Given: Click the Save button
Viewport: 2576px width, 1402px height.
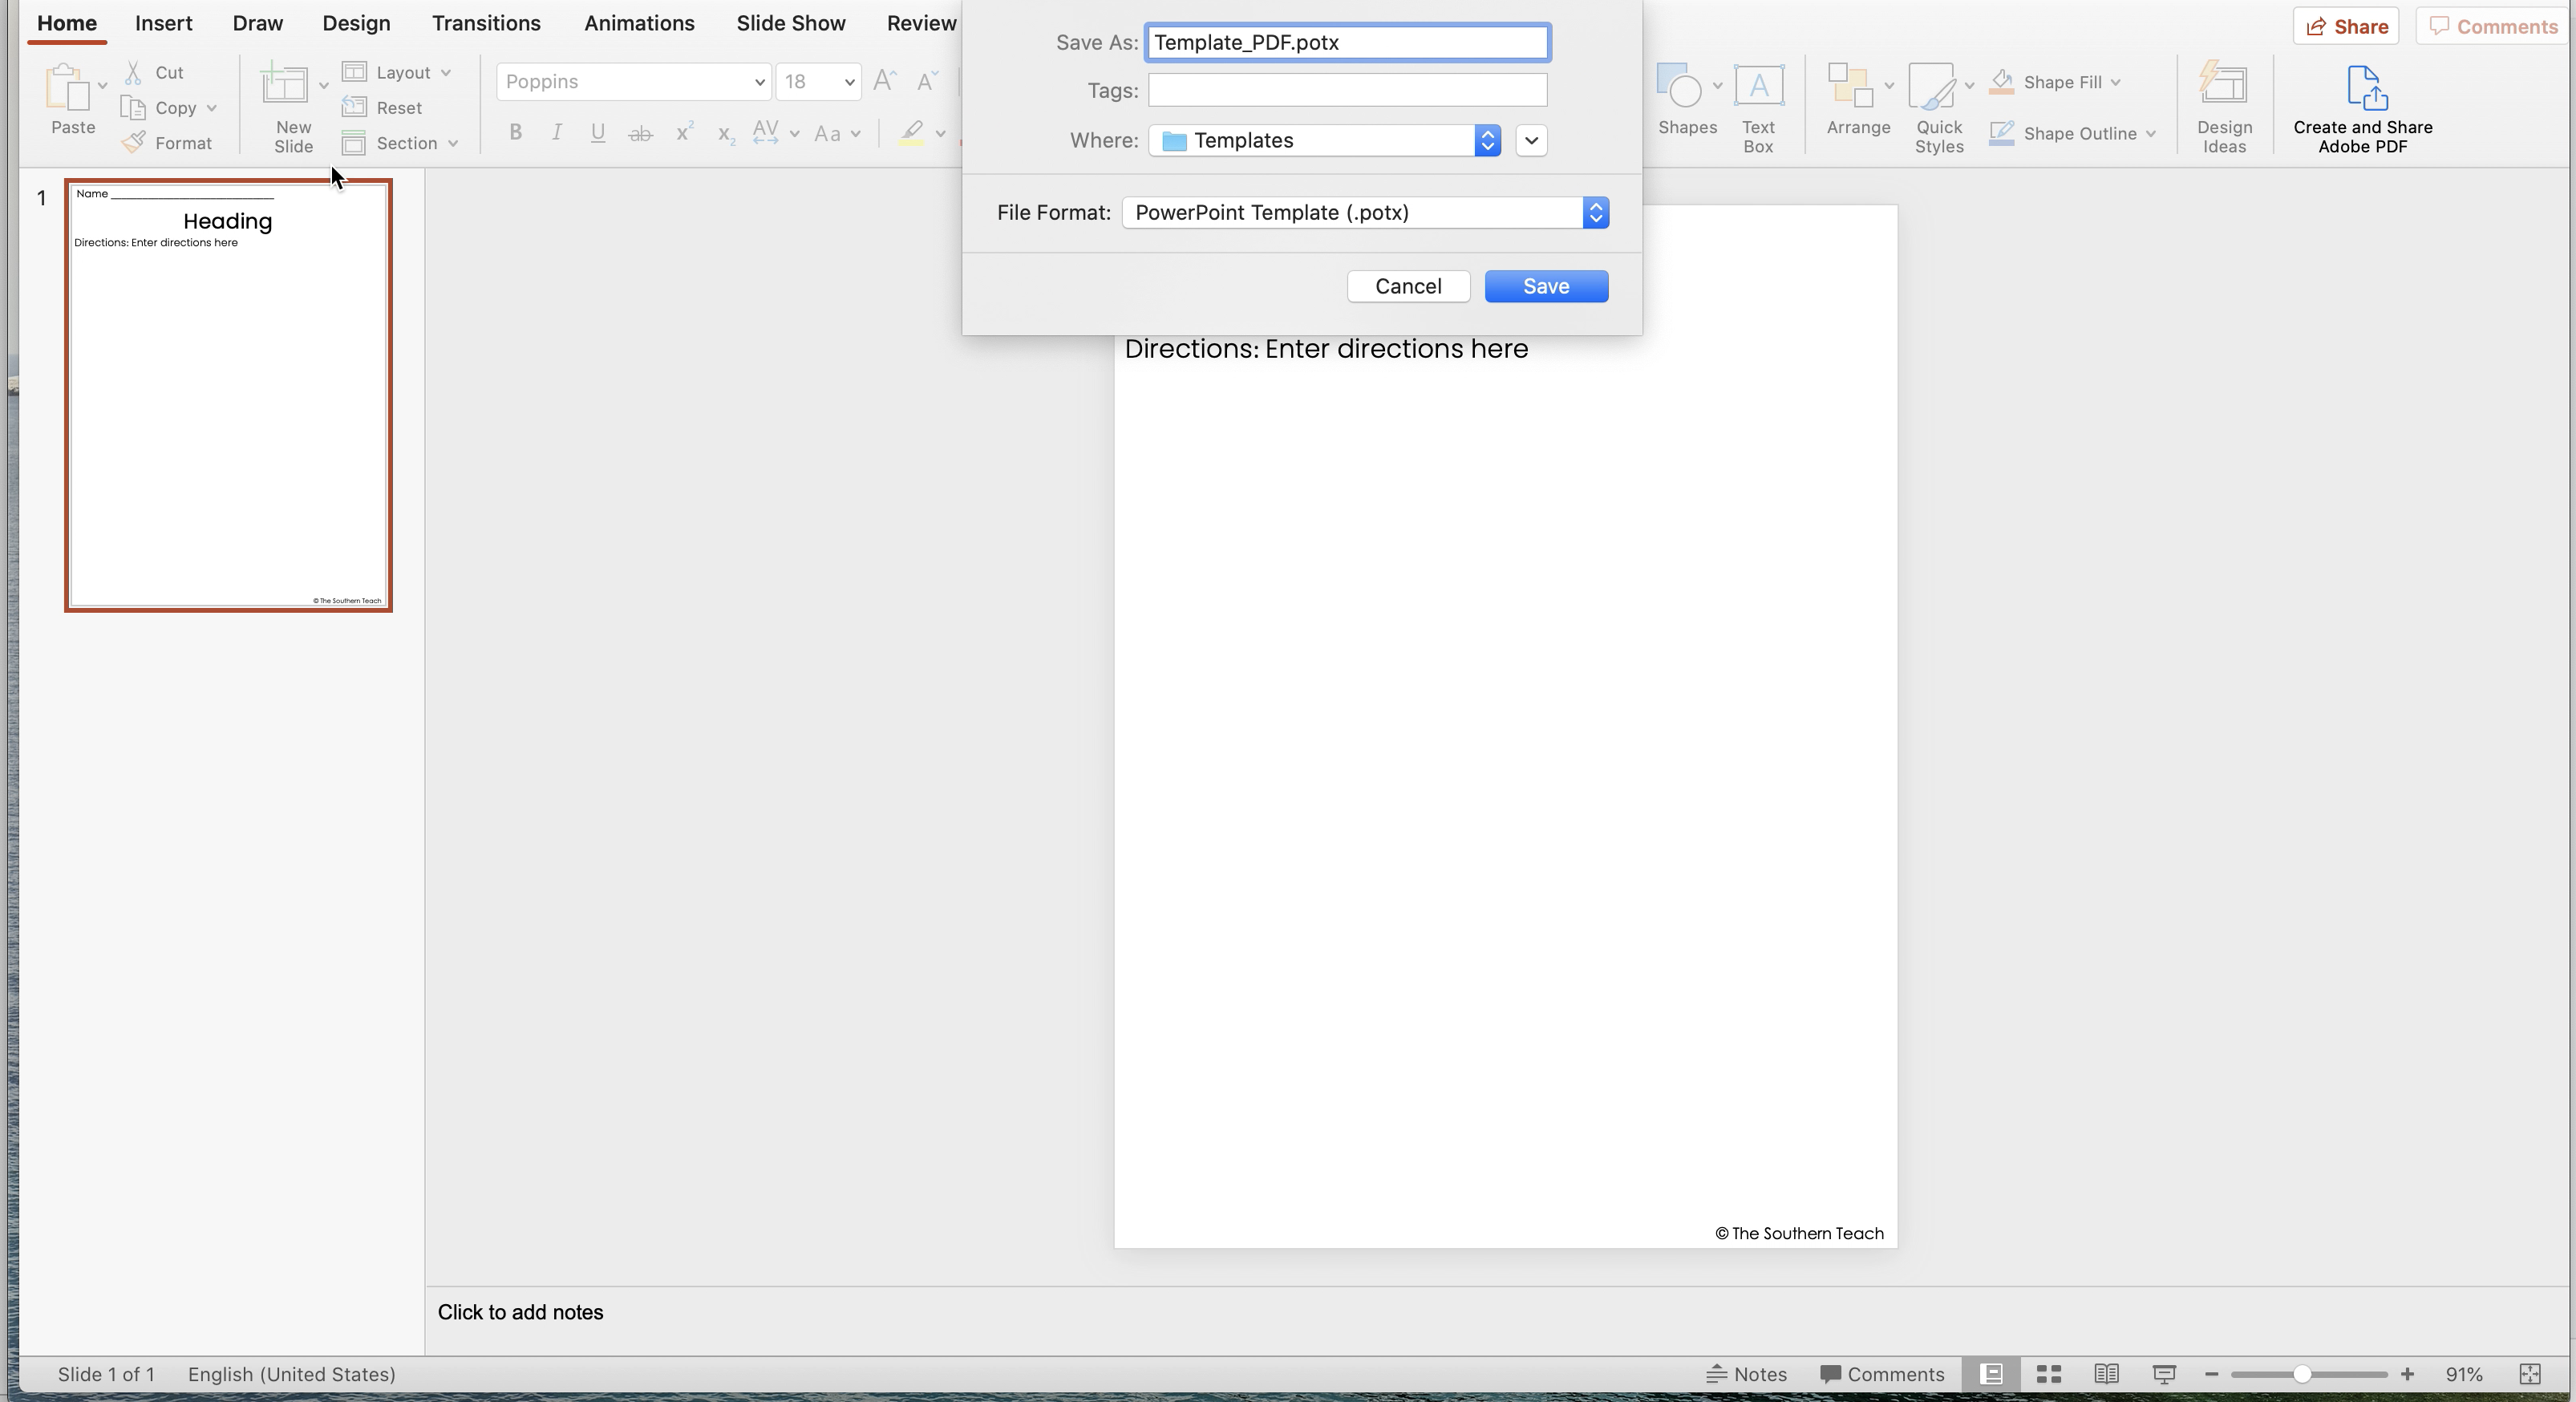Looking at the screenshot, I should coord(1545,286).
